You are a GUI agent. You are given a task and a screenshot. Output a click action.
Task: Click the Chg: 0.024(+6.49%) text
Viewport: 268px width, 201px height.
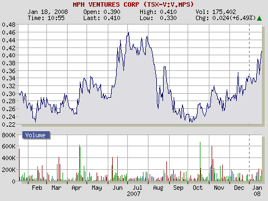(x=226, y=18)
